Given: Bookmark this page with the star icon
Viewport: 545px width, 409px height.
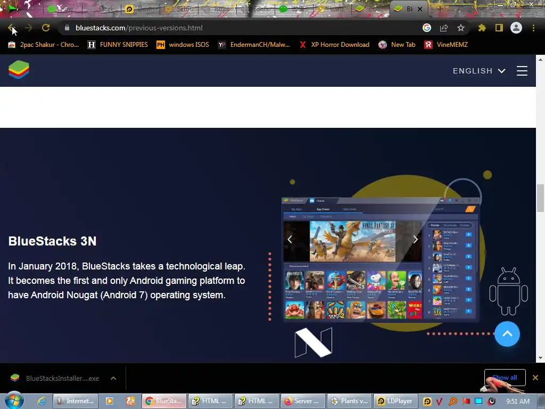Looking at the screenshot, I should (461, 28).
